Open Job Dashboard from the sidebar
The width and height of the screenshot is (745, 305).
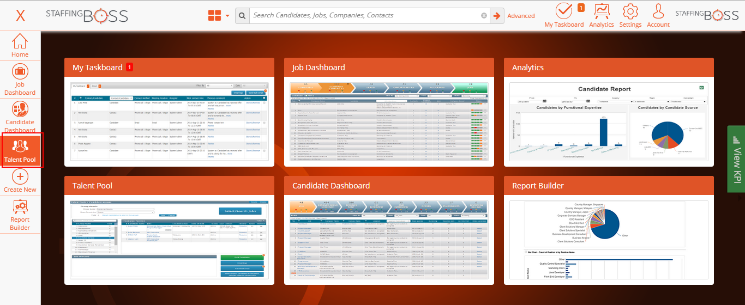tap(20, 80)
